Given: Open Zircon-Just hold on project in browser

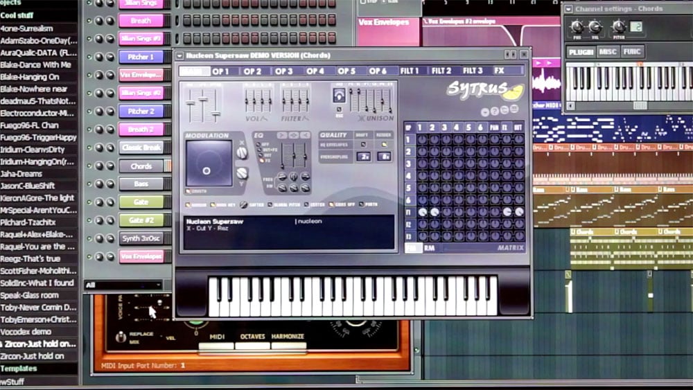Looking at the screenshot, I should [32, 356].
